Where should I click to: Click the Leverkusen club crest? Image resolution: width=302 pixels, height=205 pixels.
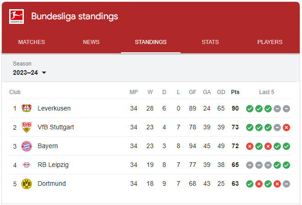[27, 108]
